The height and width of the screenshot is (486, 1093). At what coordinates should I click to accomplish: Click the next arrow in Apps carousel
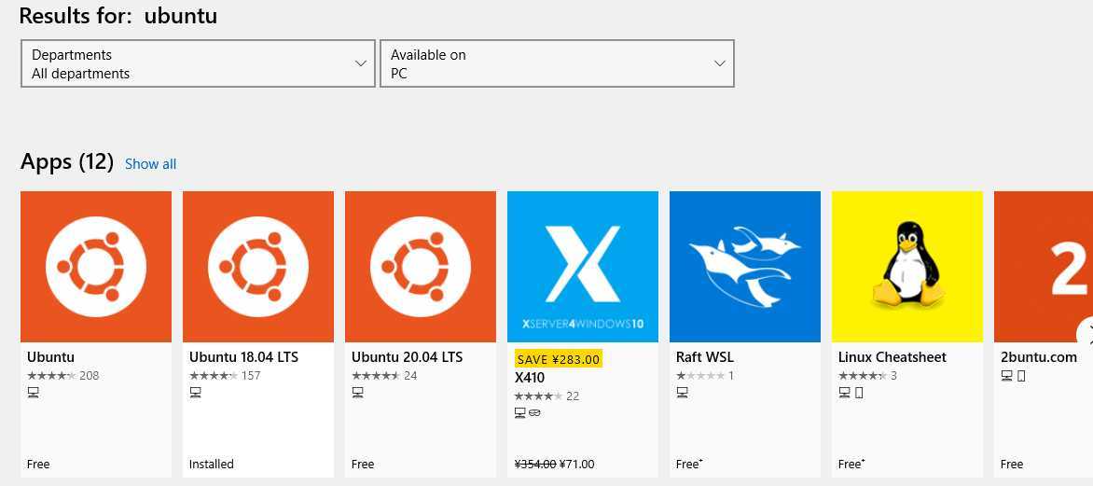1086,334
